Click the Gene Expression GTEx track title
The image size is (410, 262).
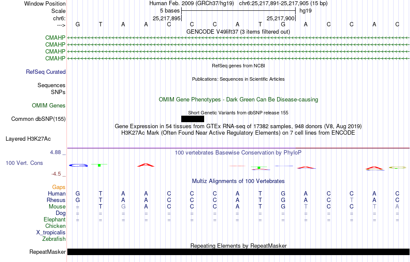pyautogui.click(x=238, y=126)
